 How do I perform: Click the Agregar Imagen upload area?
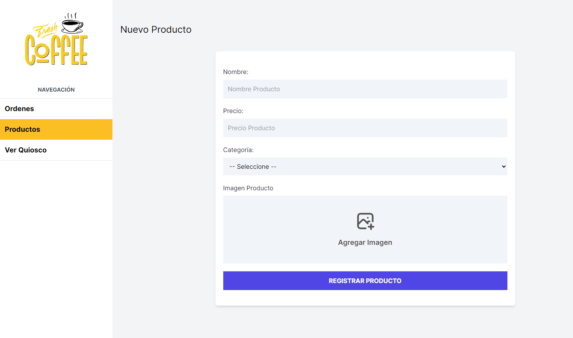[365, 230]
